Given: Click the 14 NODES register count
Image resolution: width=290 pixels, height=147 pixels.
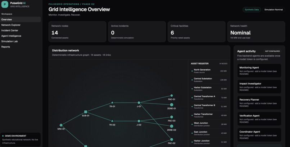Looking at the screenshot, I should [223, 64].
